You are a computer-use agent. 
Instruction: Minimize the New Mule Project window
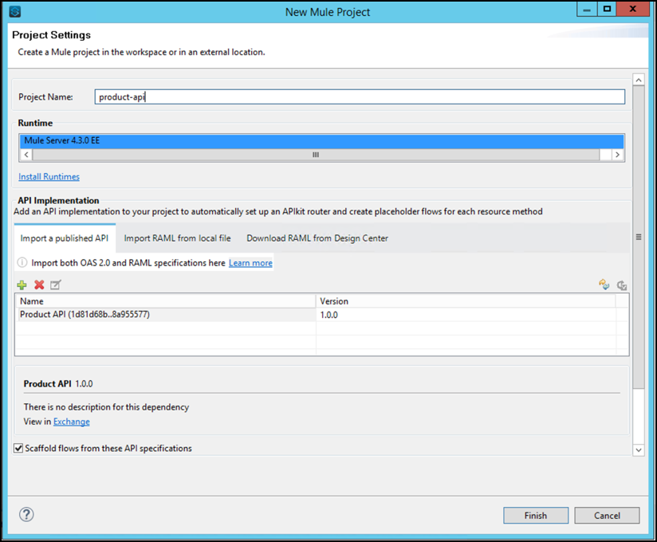[x=587, y=10]
